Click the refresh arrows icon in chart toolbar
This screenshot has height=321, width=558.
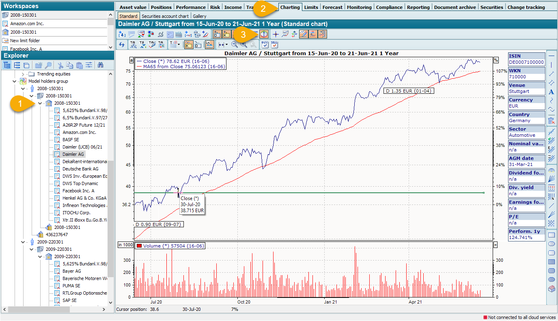coord(121,45)
